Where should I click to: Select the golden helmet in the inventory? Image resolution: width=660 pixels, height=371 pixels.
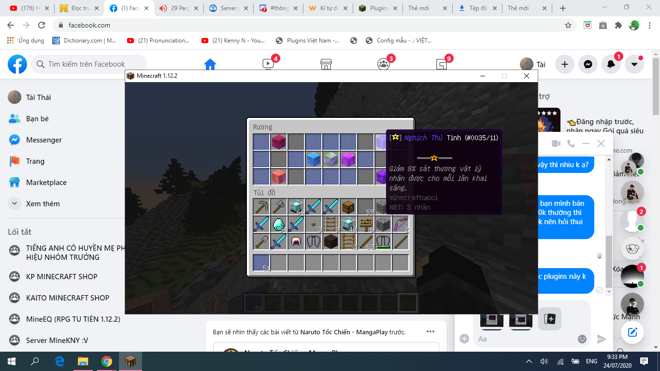(296, 242)
